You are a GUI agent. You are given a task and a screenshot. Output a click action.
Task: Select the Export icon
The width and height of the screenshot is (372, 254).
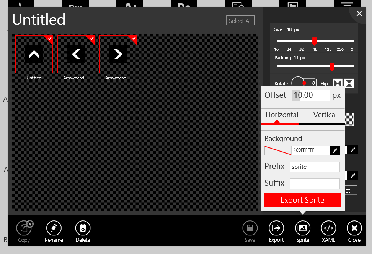(276, 228)
